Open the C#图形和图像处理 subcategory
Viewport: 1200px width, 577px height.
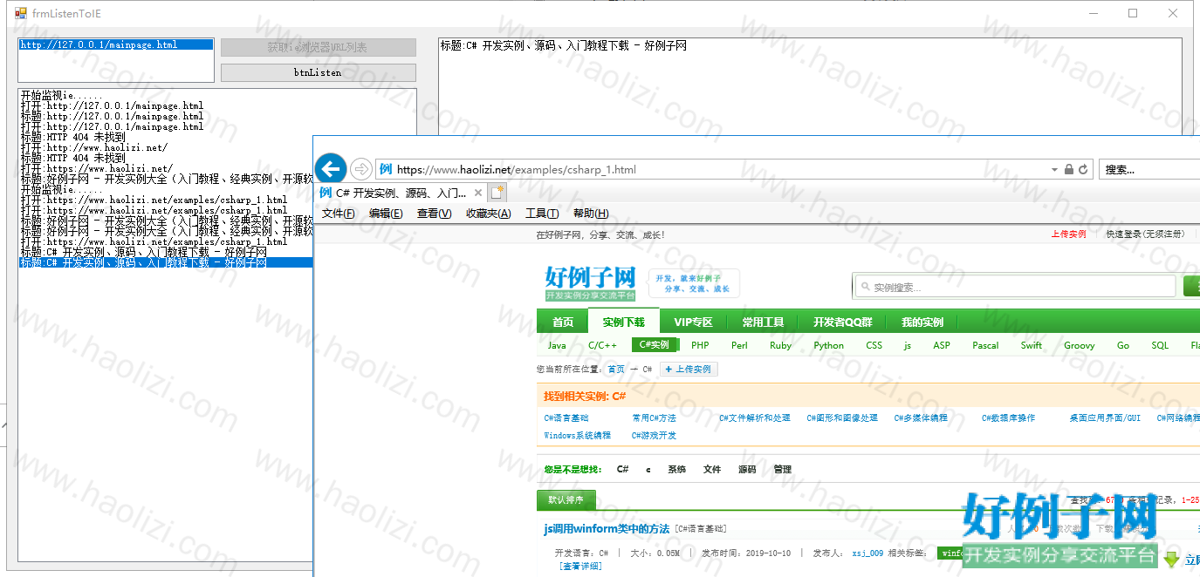[x=842, y=418]
